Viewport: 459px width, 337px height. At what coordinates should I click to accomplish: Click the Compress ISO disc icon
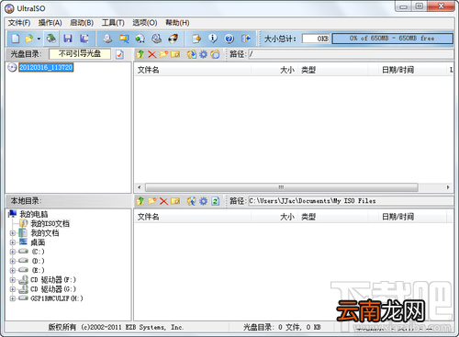157,39
